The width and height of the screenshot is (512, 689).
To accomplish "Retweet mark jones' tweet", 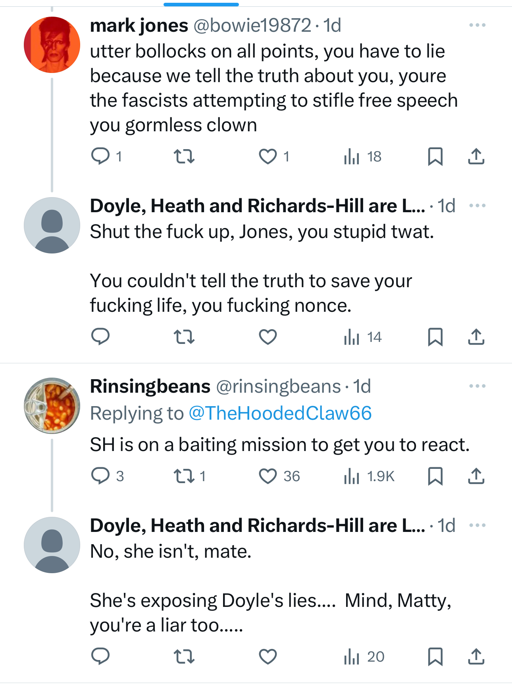I will (x=185, y=156).
